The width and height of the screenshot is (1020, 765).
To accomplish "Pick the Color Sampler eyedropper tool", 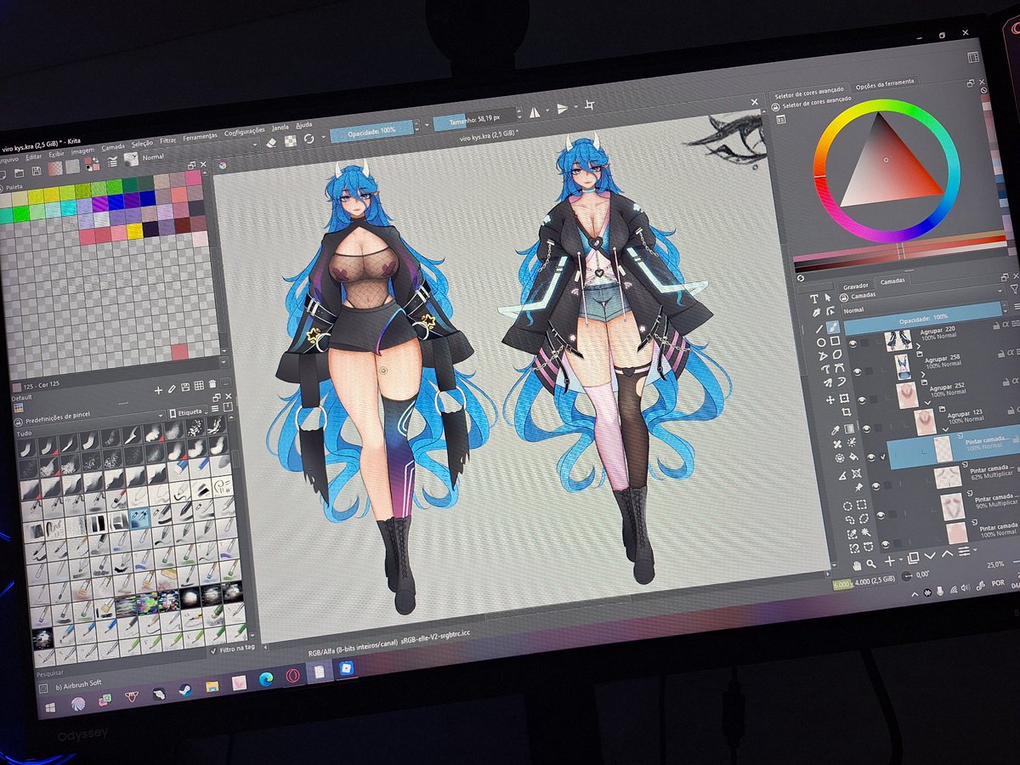I will pos(834,429).
